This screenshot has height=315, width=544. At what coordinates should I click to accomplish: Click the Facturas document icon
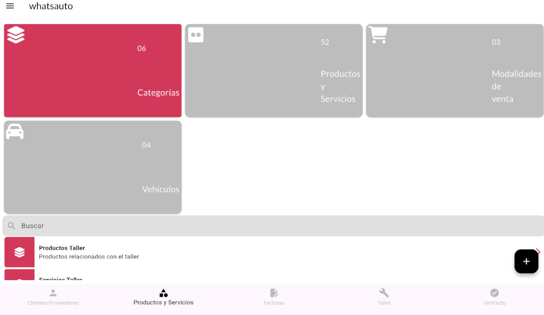(x=274, y=293)
